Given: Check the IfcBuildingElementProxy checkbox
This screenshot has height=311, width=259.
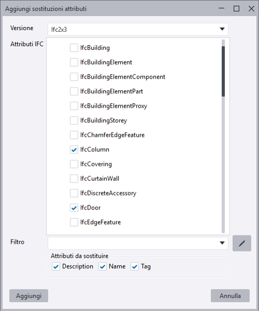Looking at the screenshot, I should (74, 106).
